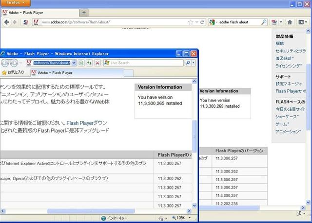Viewport: 312px width, 223px height.
Task: Open a new tab in Internet Explorer
Action: 129,73
